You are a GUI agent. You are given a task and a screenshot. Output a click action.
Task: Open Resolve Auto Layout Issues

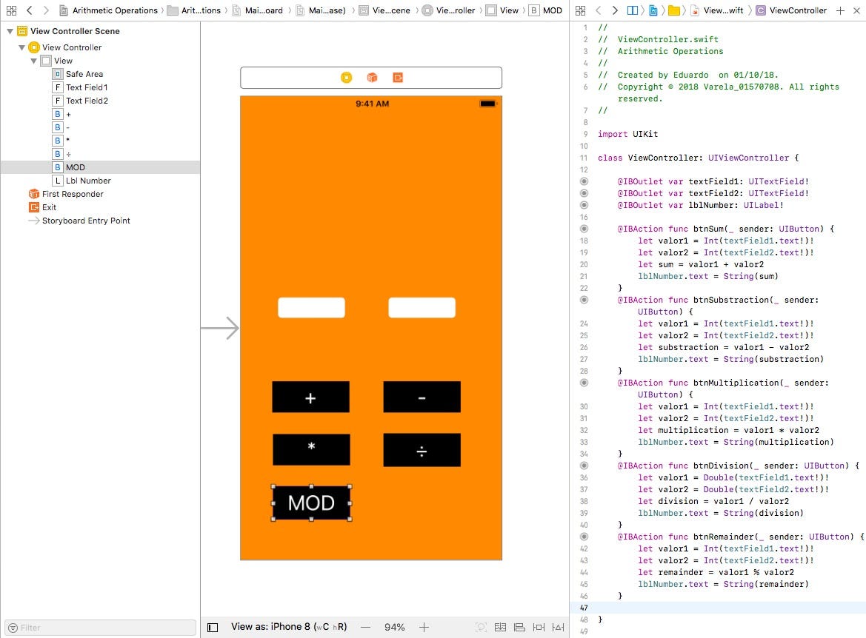click(x=558, y=627)
